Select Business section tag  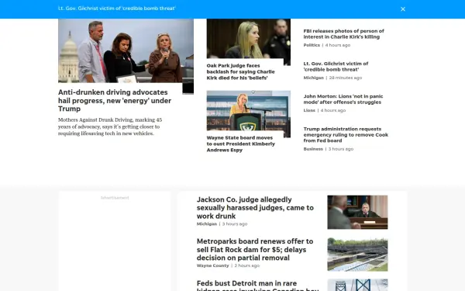click(313, 149)
